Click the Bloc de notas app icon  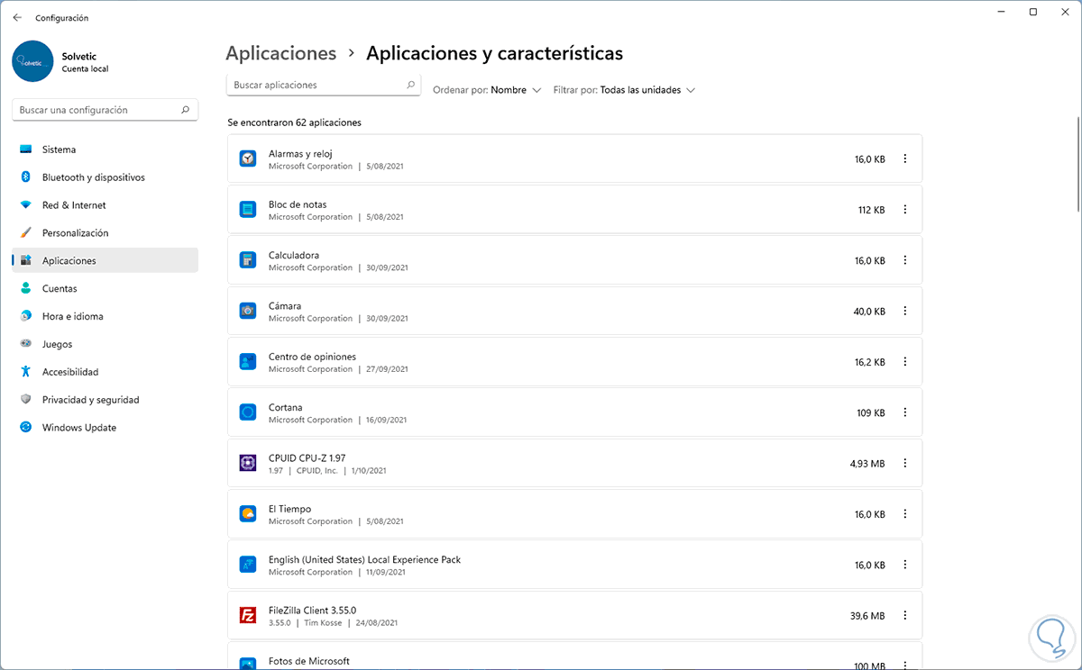click(x=248, y=210)
